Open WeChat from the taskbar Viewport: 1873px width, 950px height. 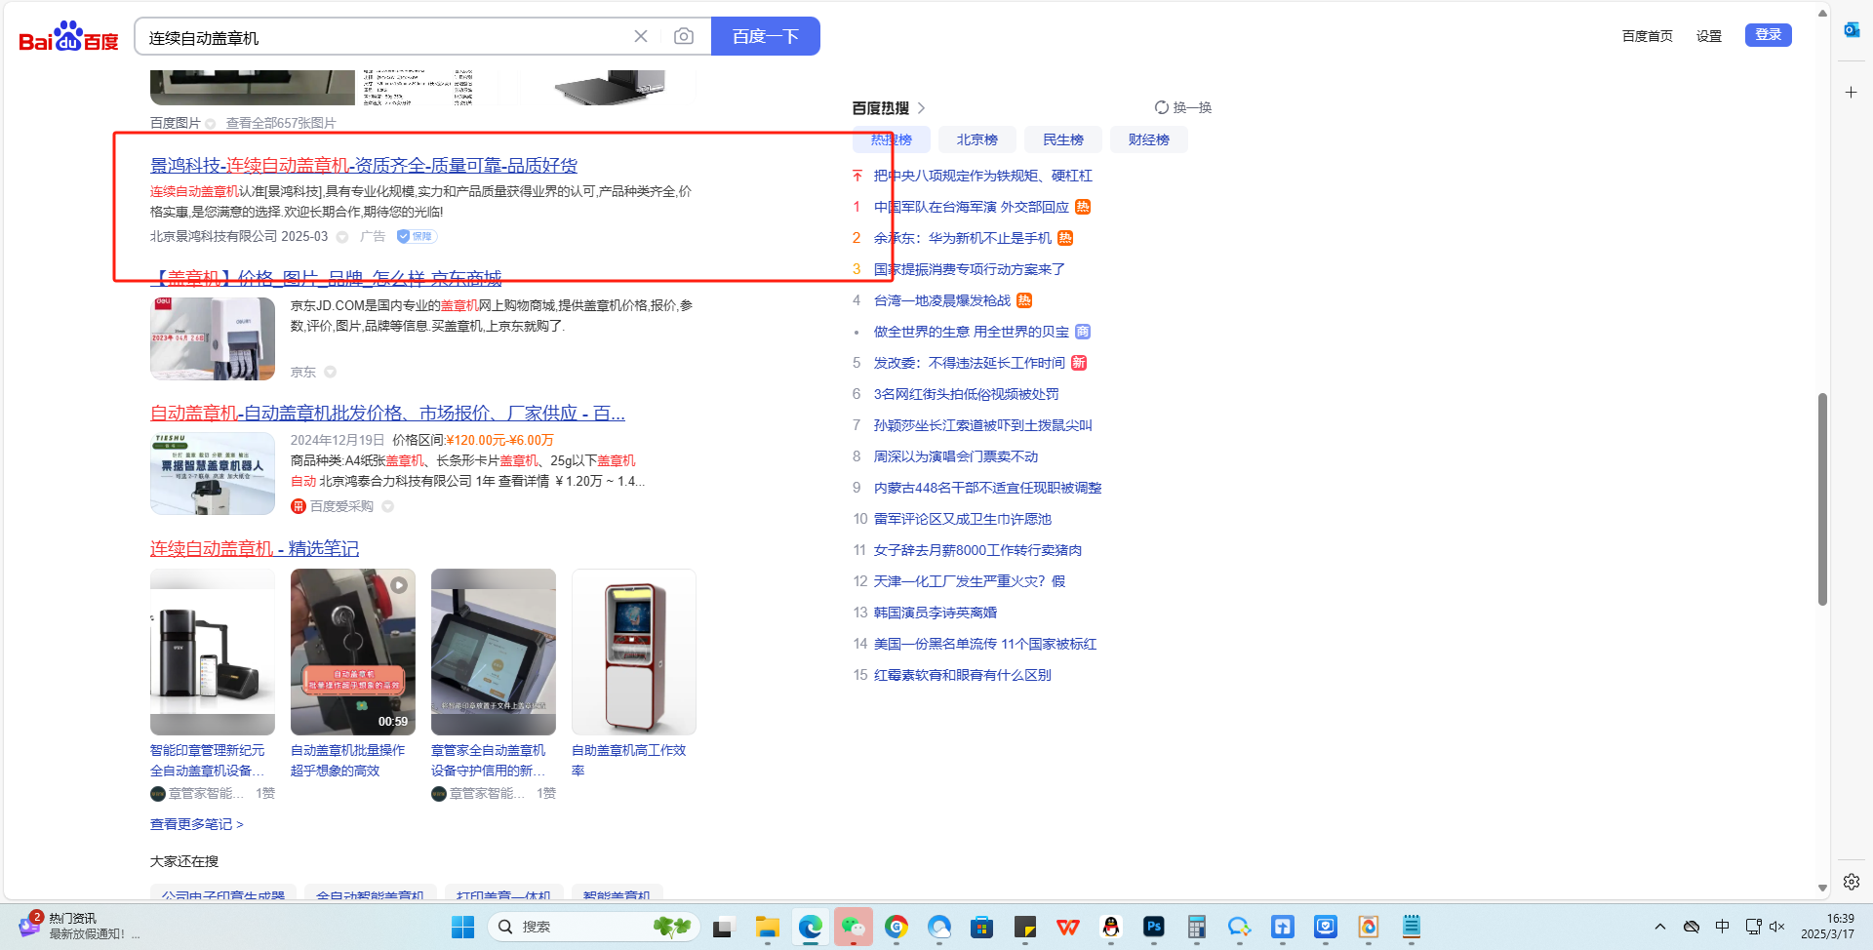(x=854, y=927)
